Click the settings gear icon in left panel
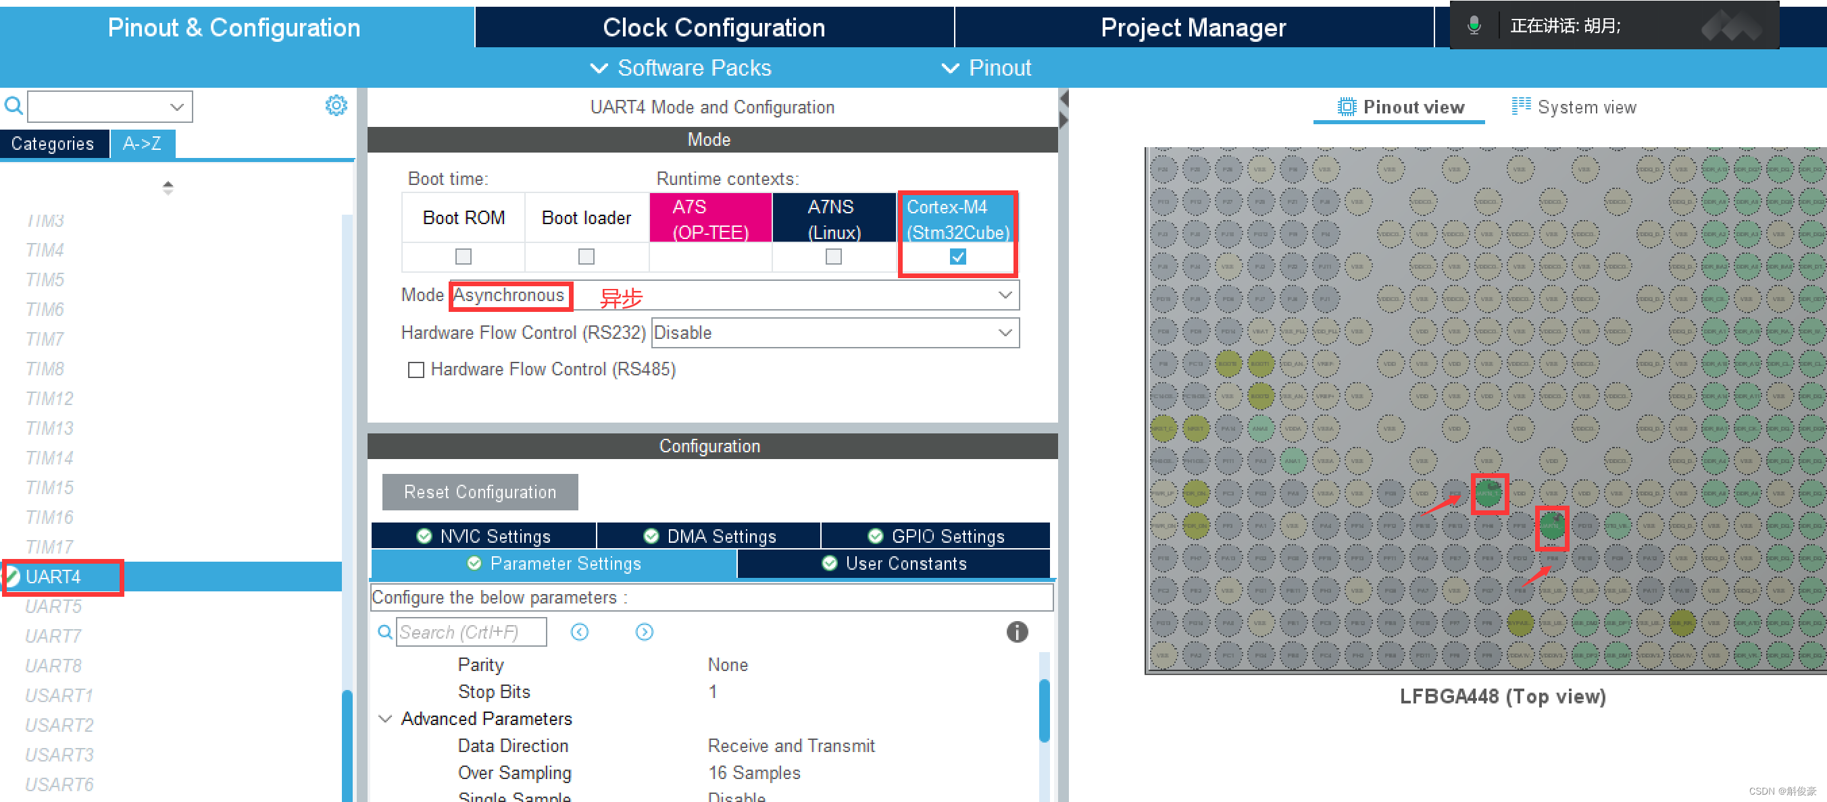 [336, 105]
